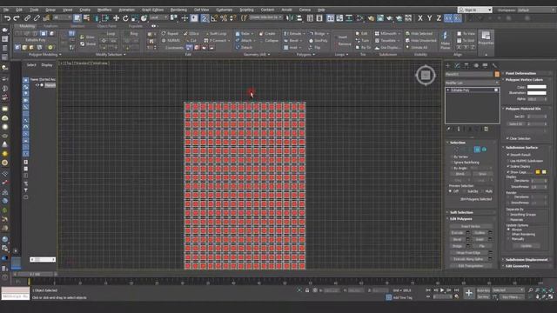Image resolution: width=557 pixels, height=313 pixels.
Task: Click the Pin Stack icon
Action: click(448, 130)
